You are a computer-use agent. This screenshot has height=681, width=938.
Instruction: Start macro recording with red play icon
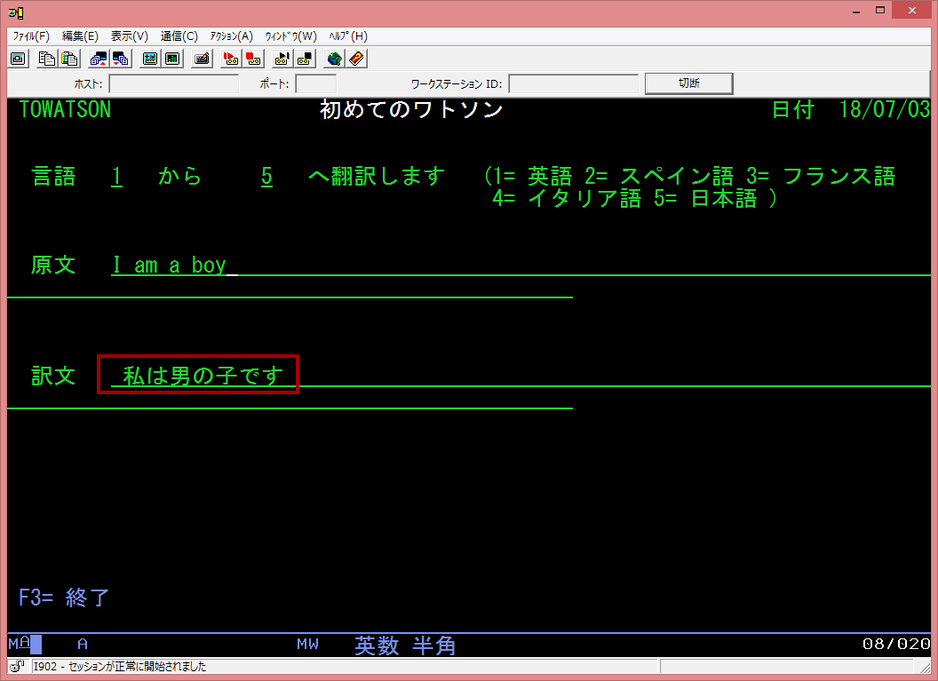(x=230, y=59)
